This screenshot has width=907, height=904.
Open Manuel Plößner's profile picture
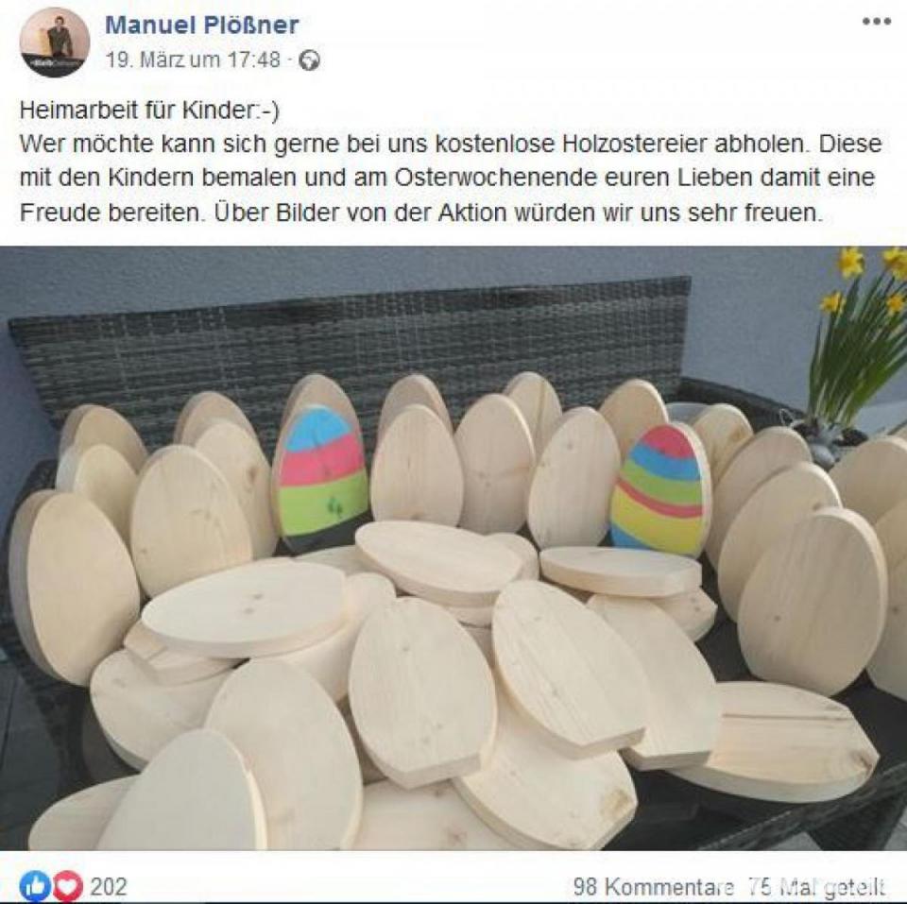(x=55, y=43)
